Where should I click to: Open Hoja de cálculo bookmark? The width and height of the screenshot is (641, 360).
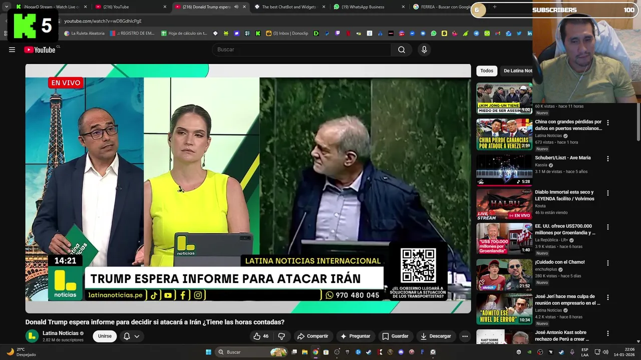[184, 33]
